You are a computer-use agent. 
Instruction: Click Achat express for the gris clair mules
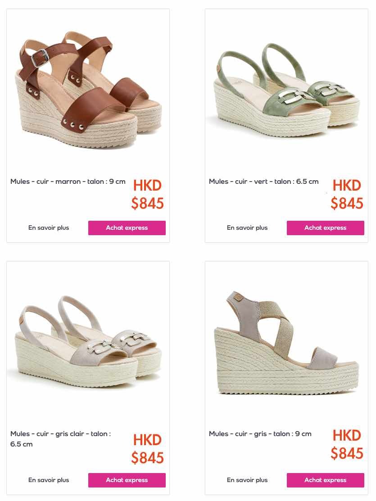127,480
